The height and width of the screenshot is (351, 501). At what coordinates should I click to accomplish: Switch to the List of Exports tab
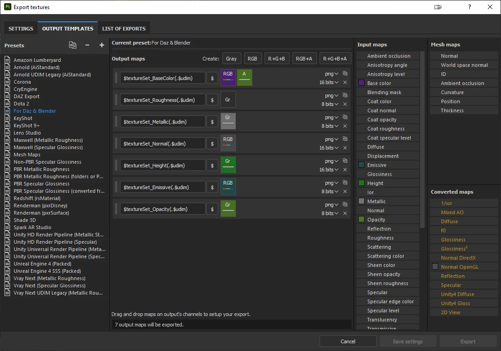tap(124, 29)
